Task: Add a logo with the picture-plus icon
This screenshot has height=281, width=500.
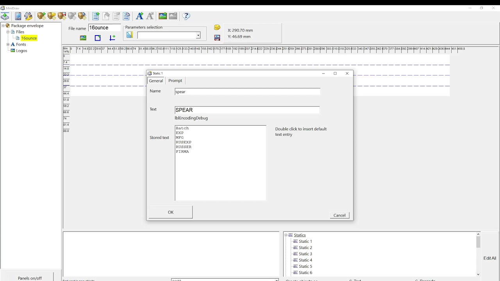Action: pos(163,16)
